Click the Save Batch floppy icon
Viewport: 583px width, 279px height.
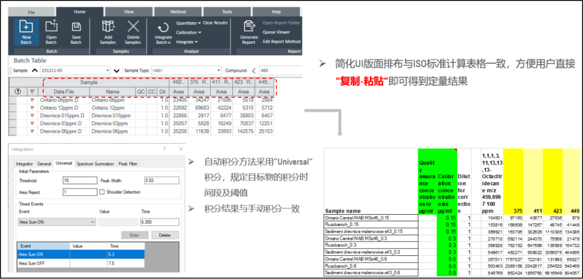tap(76, 27)
